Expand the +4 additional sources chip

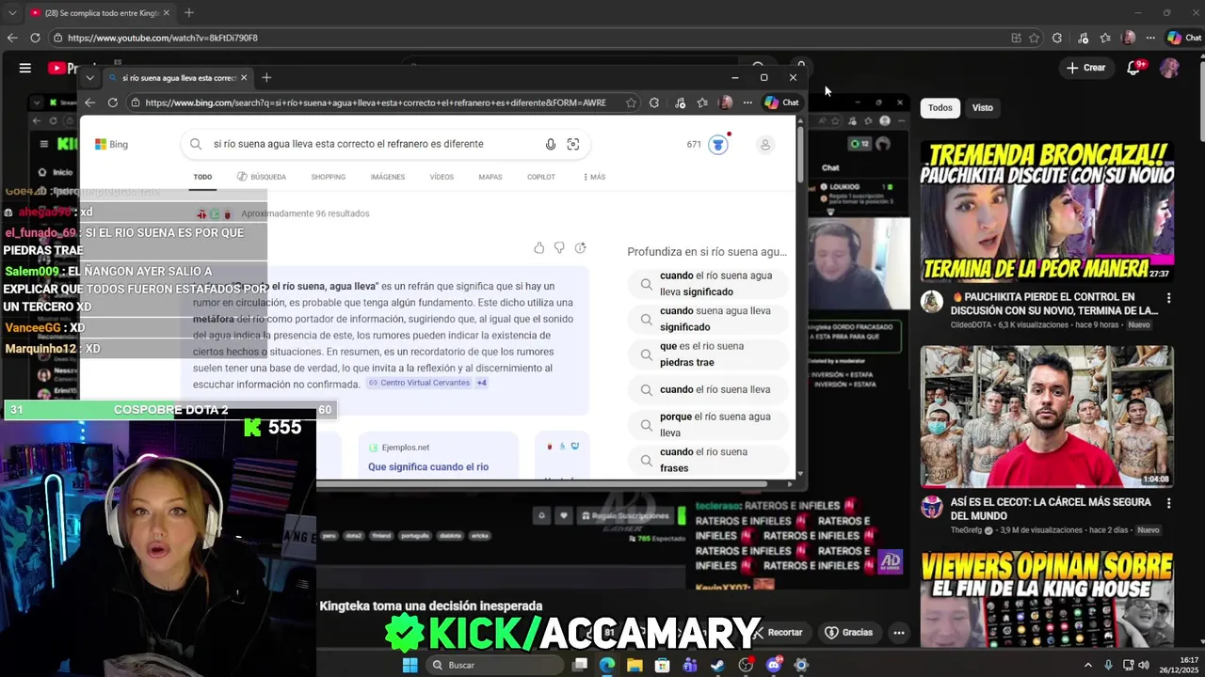(x=481, y=383)
